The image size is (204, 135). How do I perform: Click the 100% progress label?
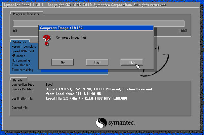click(x=183, y=31)
